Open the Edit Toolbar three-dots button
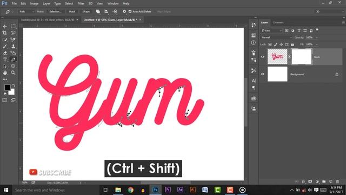The height and width of the screenshot is (195, 346). [x=5, y=79]
